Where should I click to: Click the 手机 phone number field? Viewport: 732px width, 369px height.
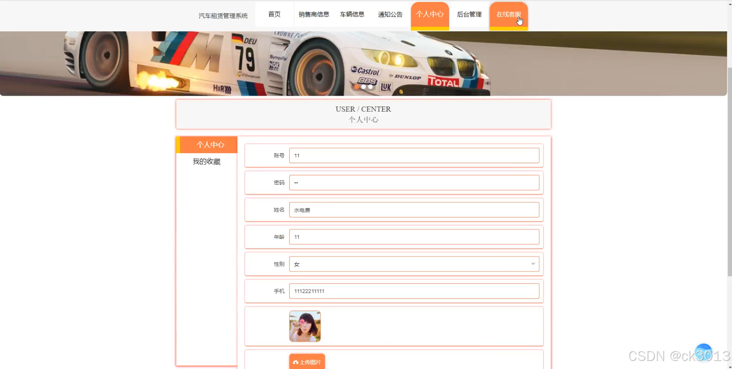coord(414,291)
